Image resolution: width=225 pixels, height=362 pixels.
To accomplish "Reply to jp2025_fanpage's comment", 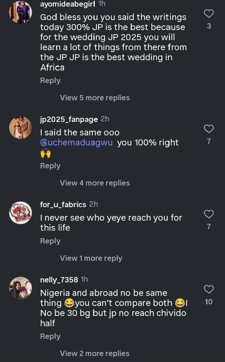I will point(50,166).
